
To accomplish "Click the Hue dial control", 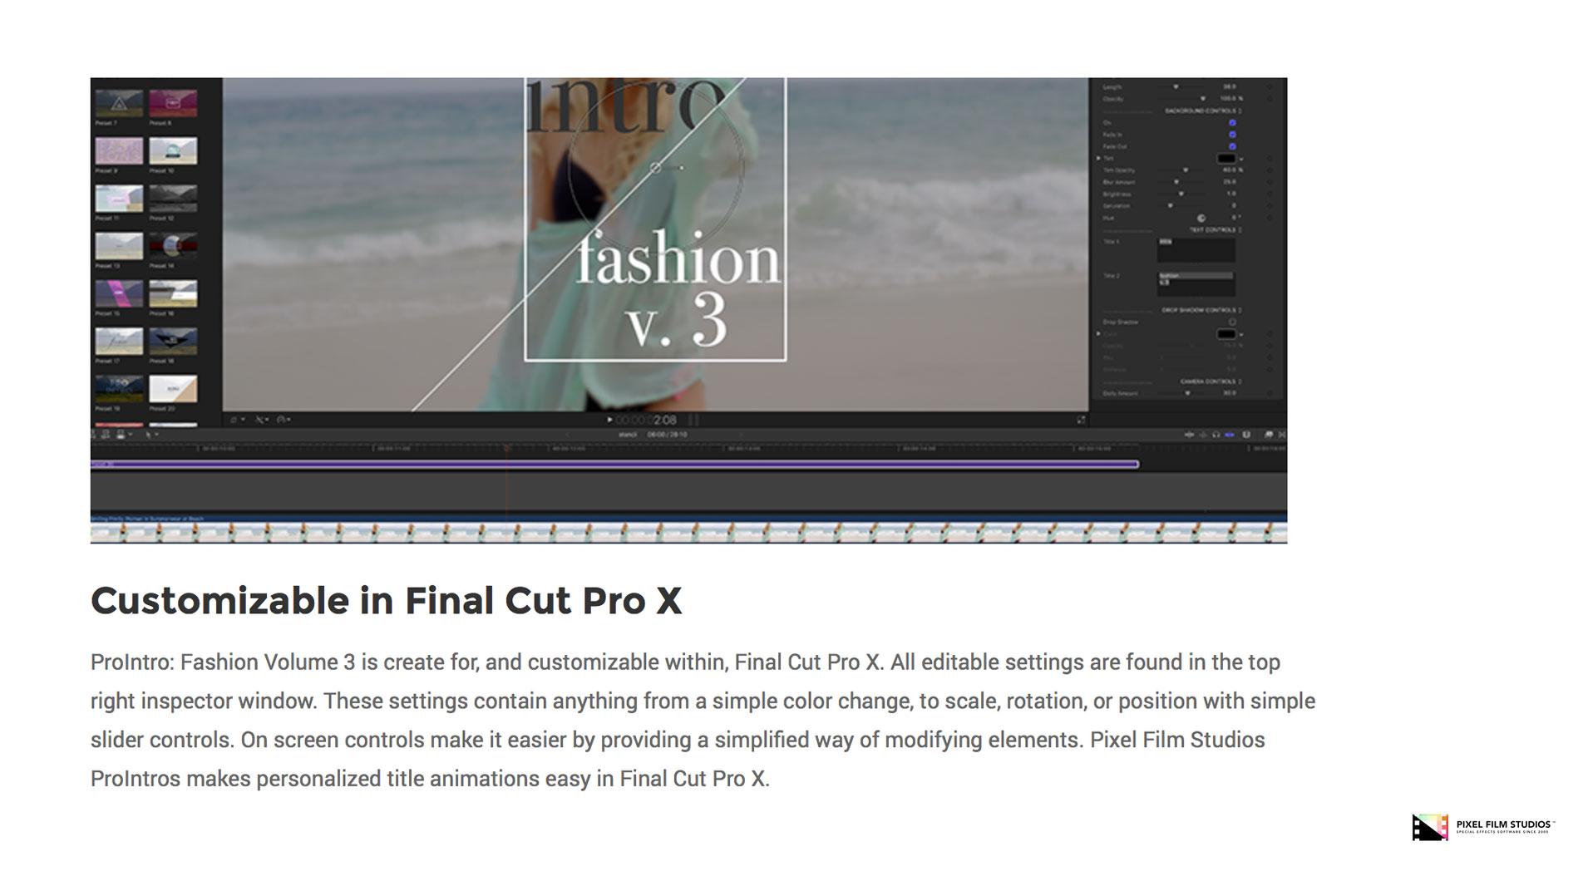I will tap(1201, 218).
